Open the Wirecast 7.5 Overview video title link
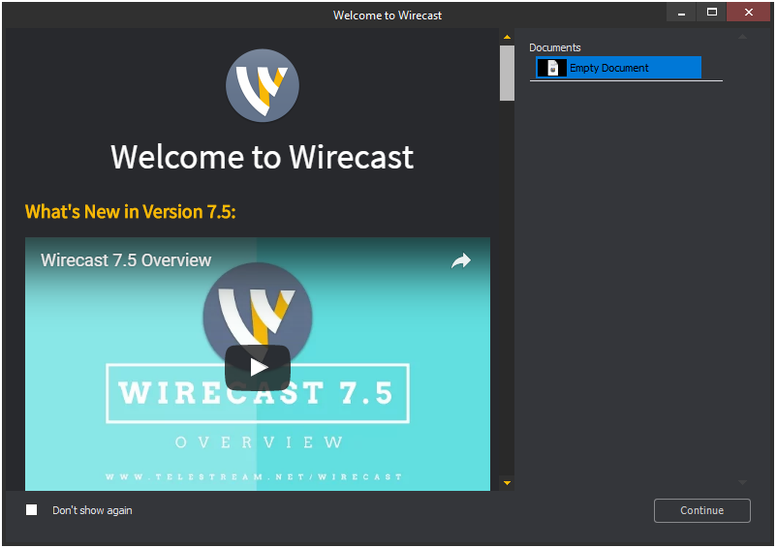The height and width of the screenshot is (548, 777). click(126, 260)
